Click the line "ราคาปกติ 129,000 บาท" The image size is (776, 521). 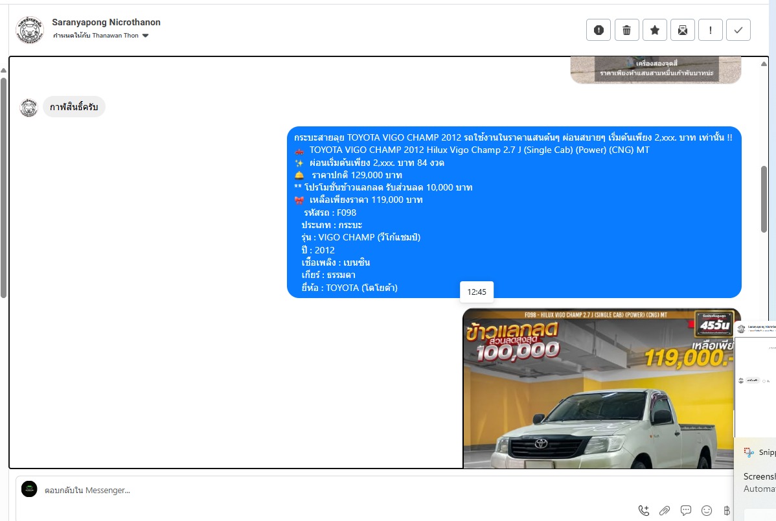tap(357, 175)
